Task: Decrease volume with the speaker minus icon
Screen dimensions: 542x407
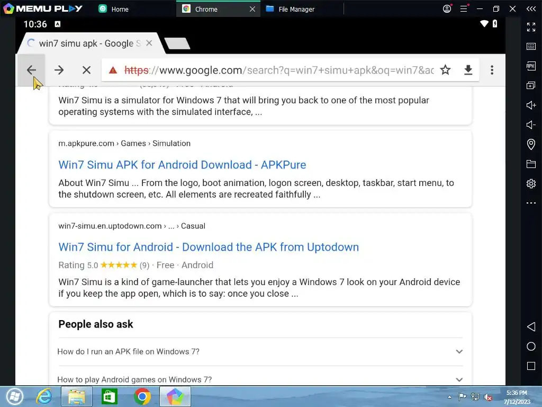Action: tap(531, 125)
